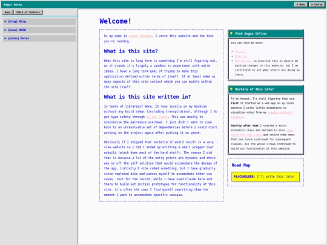
Task: Click the lightbulb icon beside Find Angus Online
Action: 231,33
